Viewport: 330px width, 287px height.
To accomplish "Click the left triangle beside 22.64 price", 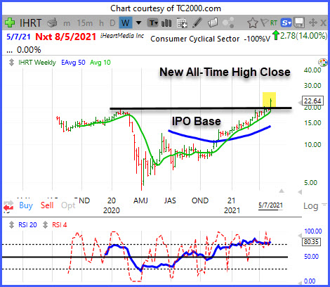I will [x=300, y=103].
